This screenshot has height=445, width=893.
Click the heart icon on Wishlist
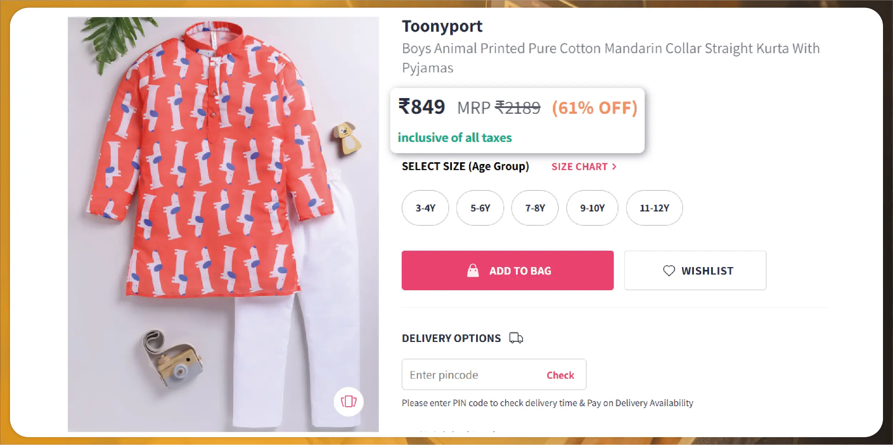[x=669, y=271]
